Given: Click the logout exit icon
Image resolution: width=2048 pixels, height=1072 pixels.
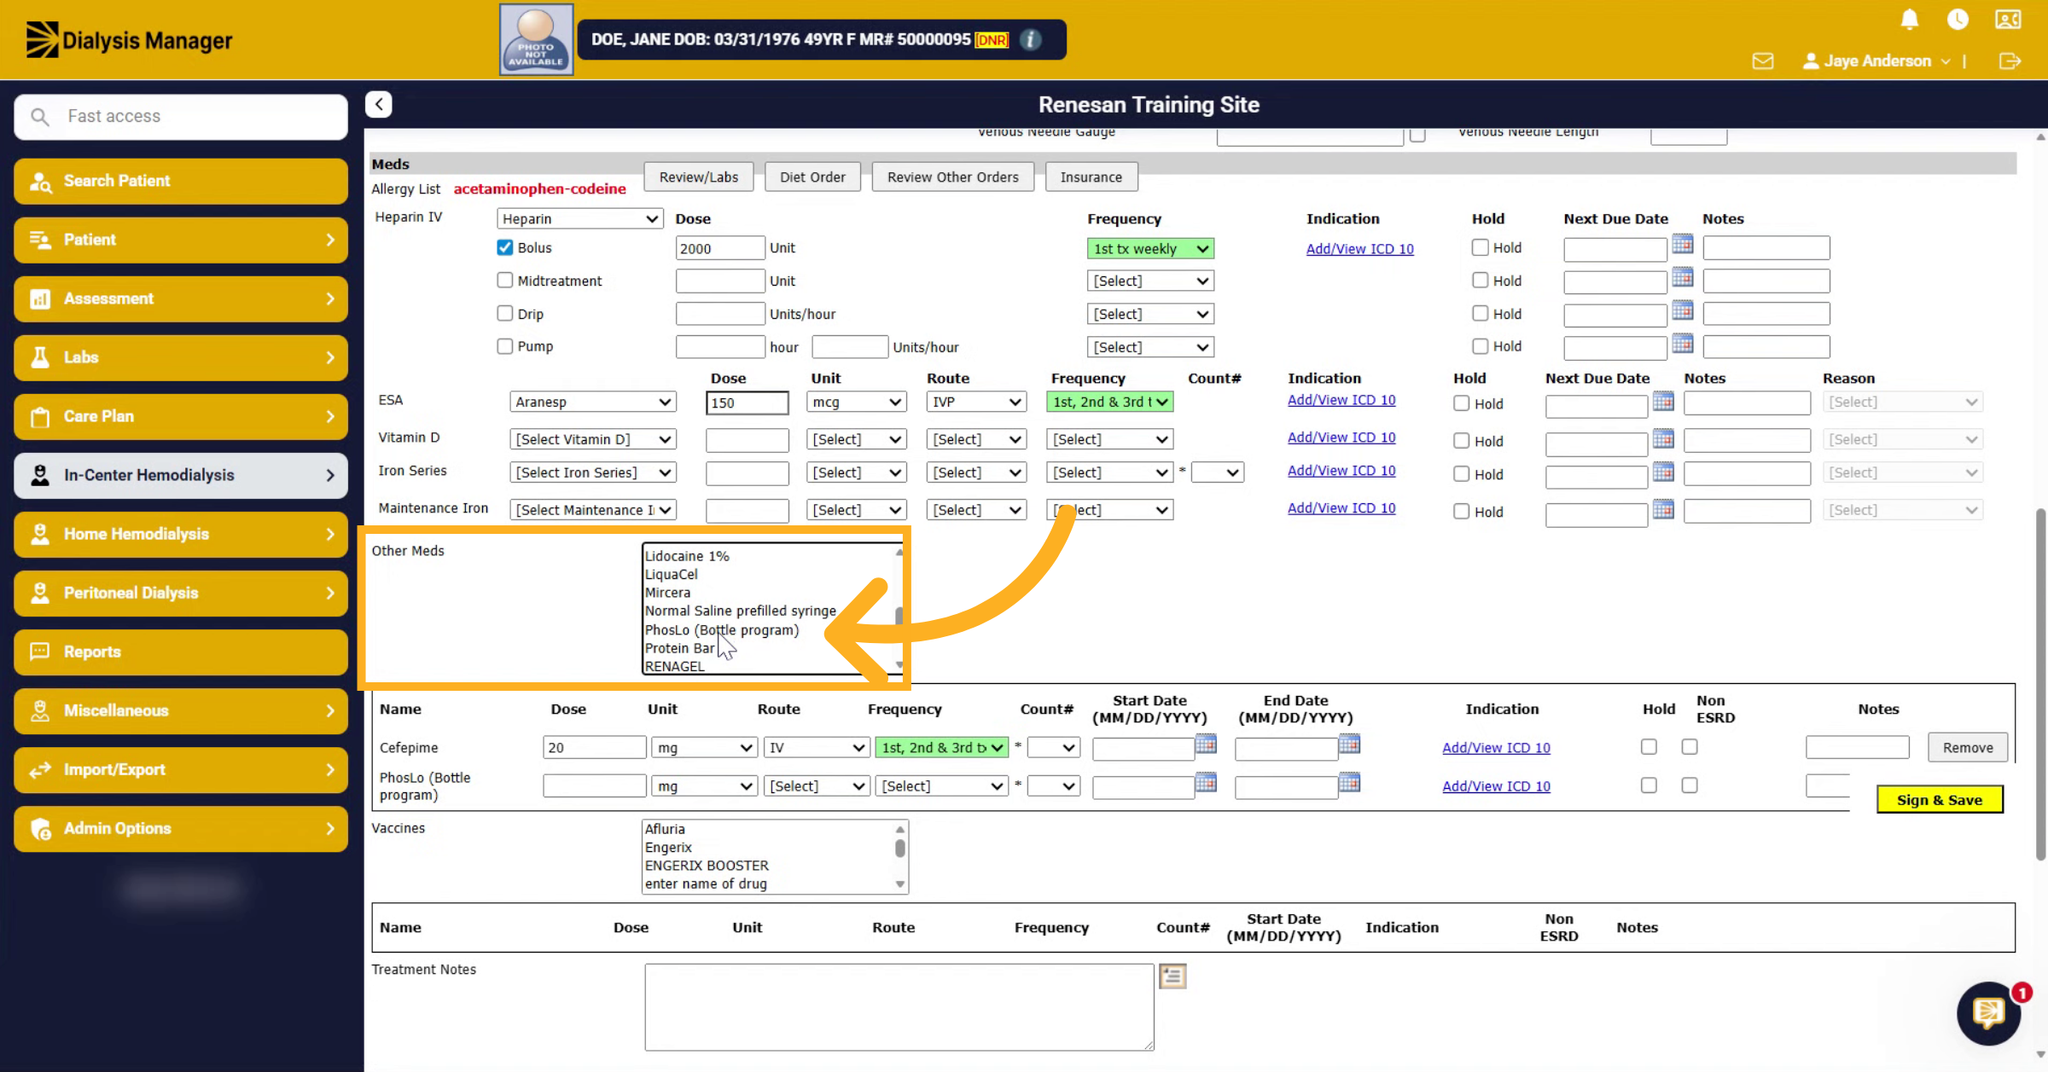Looking at the screenshot, I should pyautogui.click(x=2010, y=61).
